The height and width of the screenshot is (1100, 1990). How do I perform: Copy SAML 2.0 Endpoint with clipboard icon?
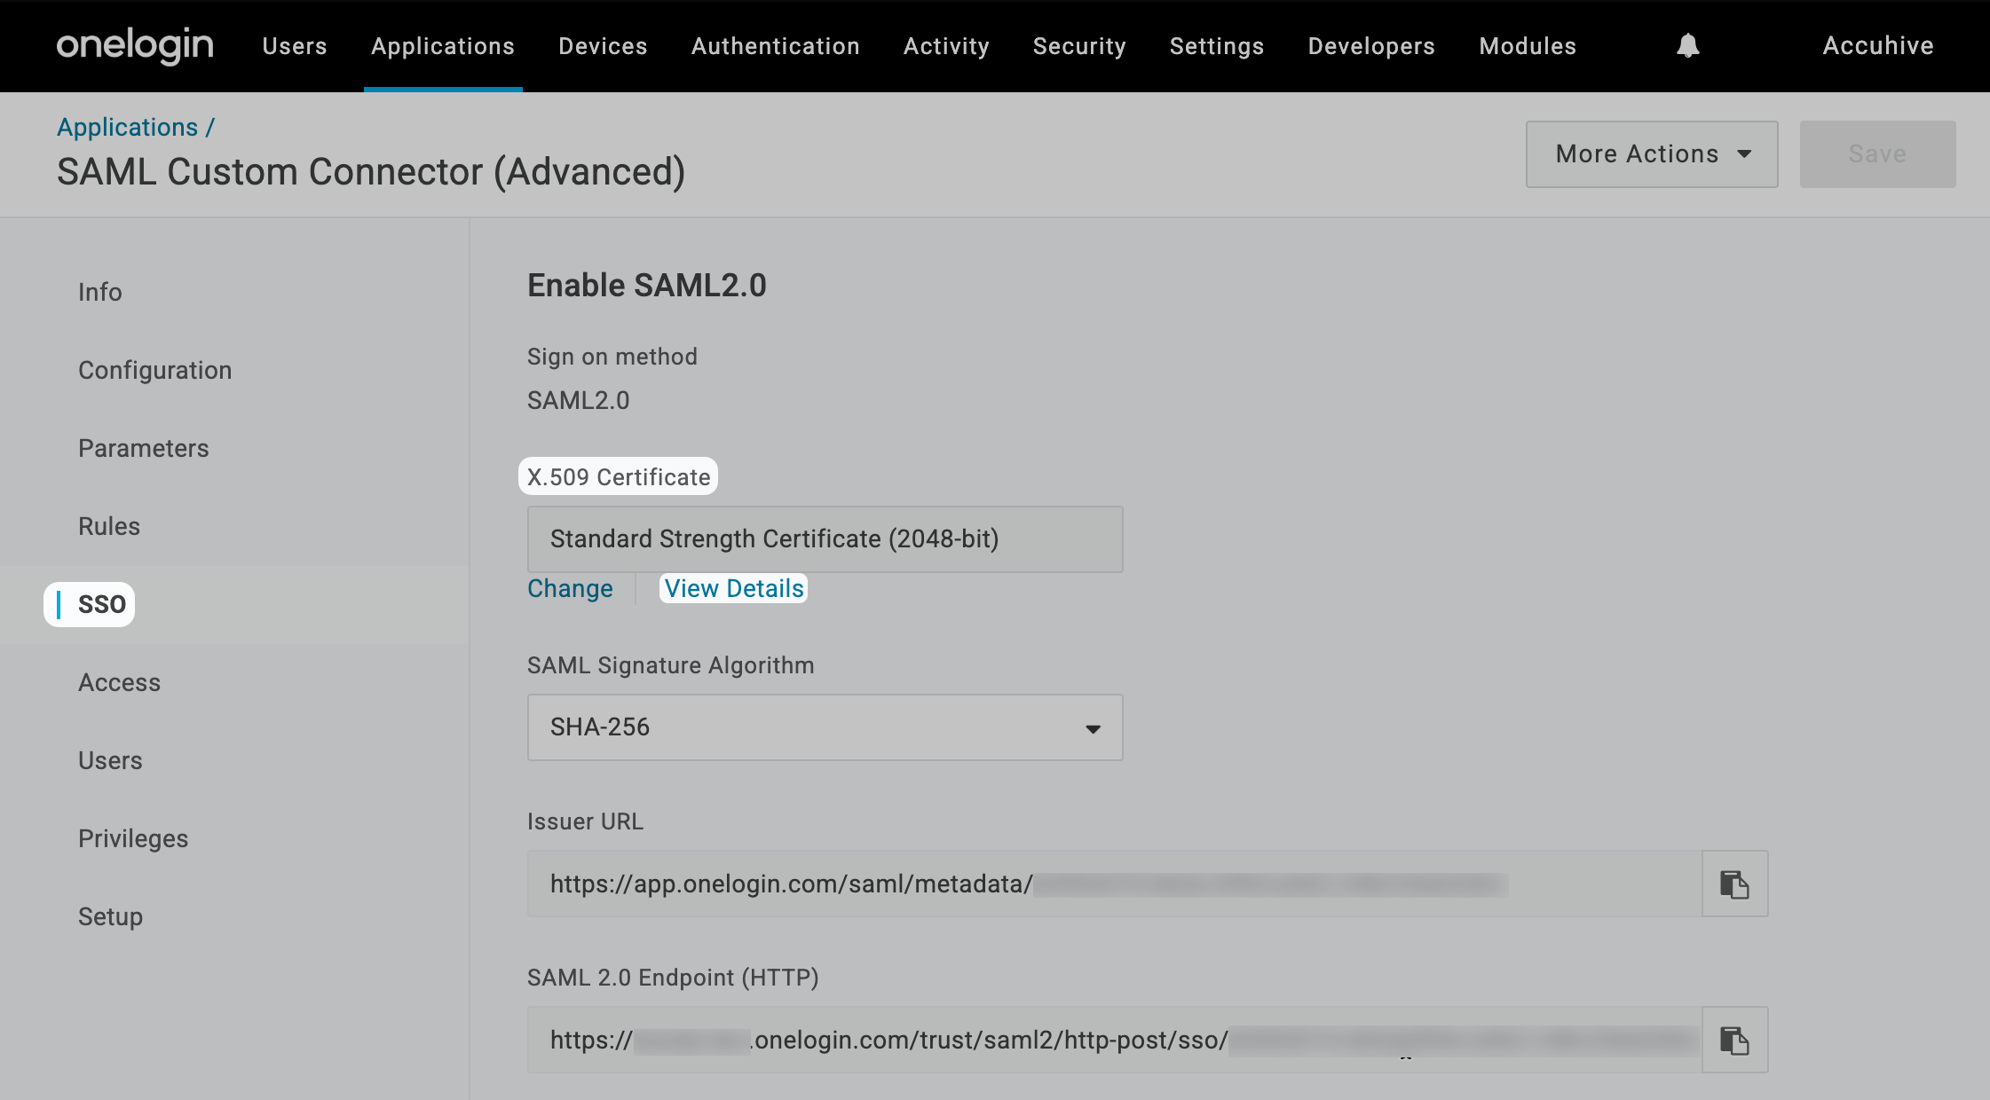[x=1734, y=1040]
